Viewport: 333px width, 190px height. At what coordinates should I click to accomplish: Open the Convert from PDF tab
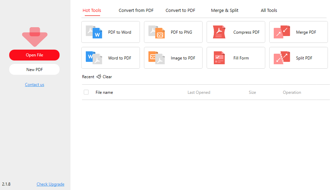pos(136,11)
